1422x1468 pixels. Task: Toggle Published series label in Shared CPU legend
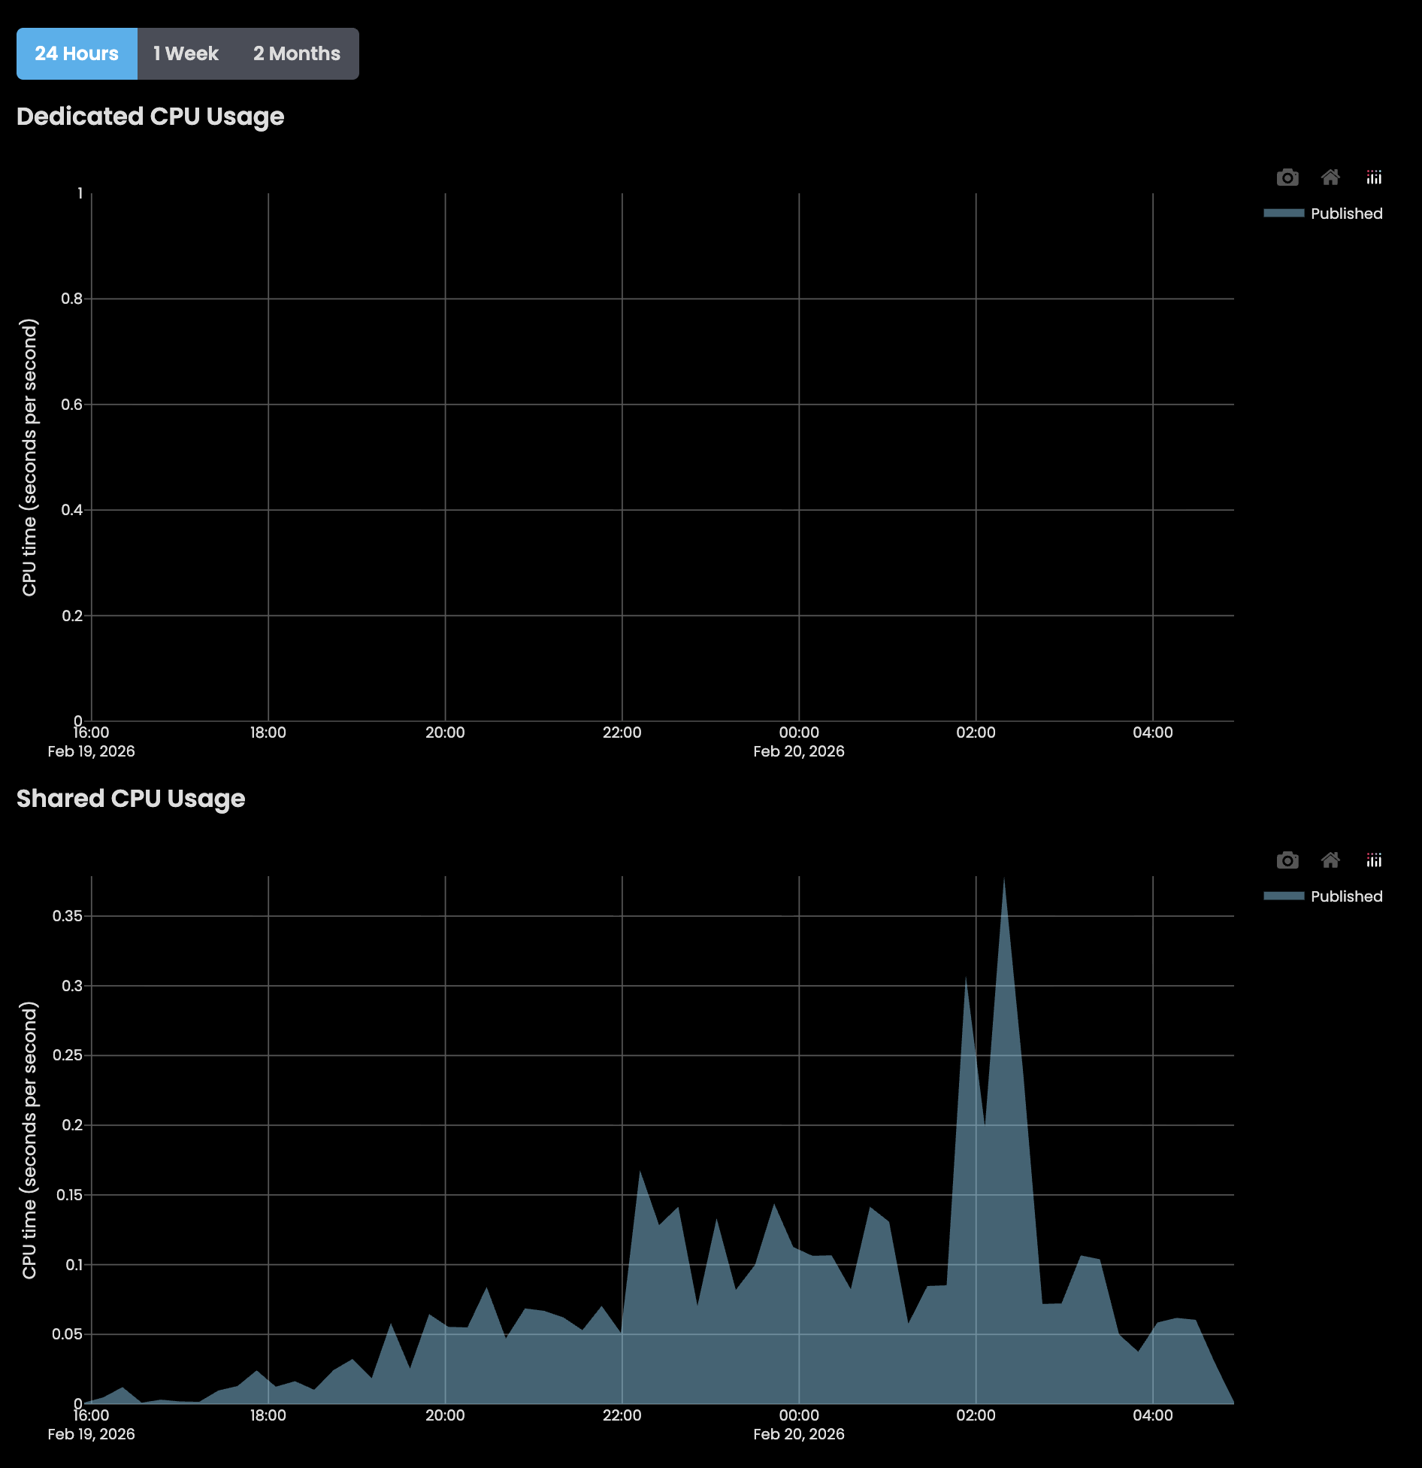click(x=1346, y=896)
